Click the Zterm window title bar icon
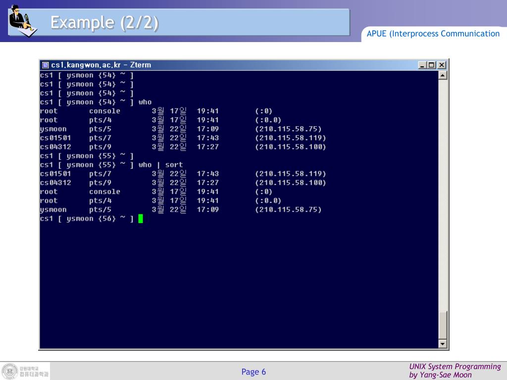This screenshot has width=507, height=380. (46, 65)
